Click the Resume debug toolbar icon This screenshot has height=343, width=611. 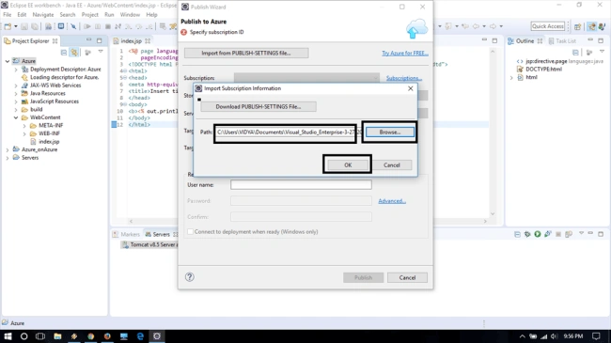pyautogui.click(x=87, y=26)
